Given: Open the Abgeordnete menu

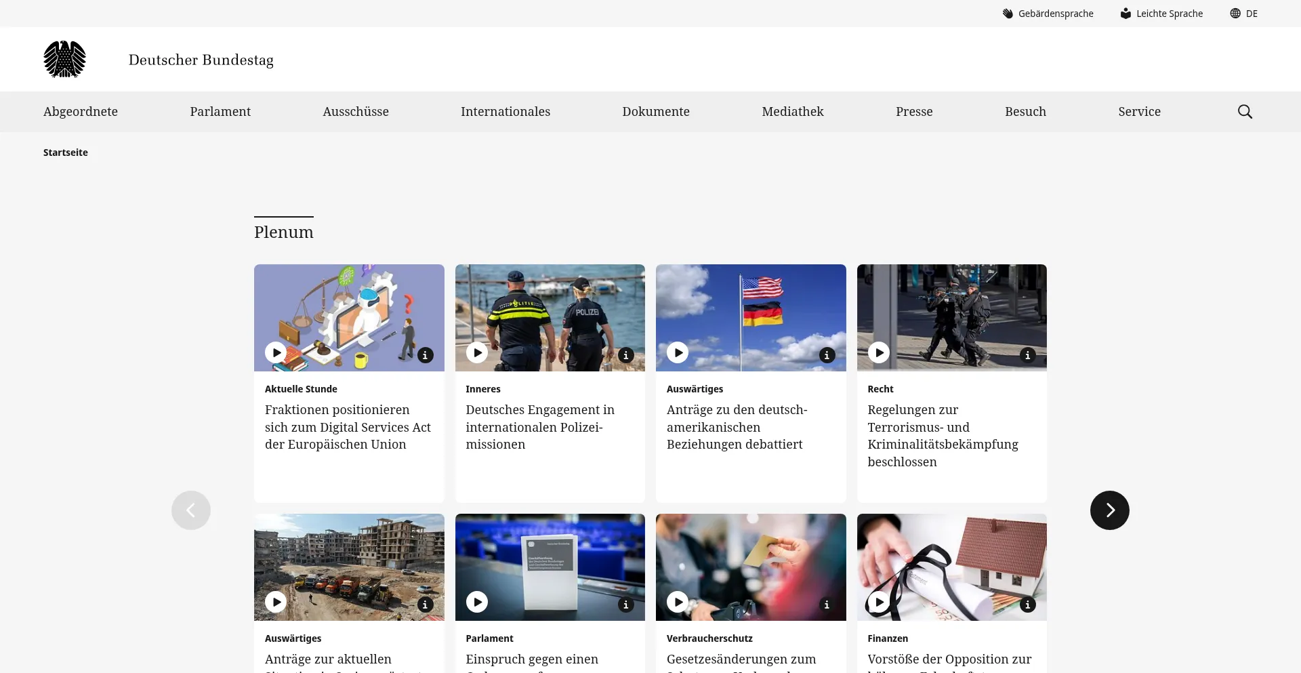Looking at the screenshot, I should (81, 112).
